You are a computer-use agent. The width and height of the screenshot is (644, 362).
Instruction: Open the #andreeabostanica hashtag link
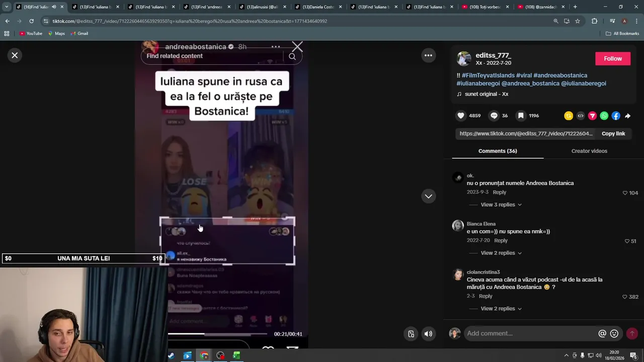(560, 75)
